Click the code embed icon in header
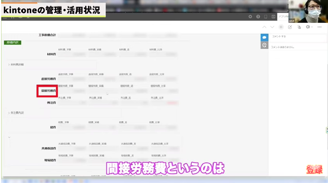 click(273, 16)
